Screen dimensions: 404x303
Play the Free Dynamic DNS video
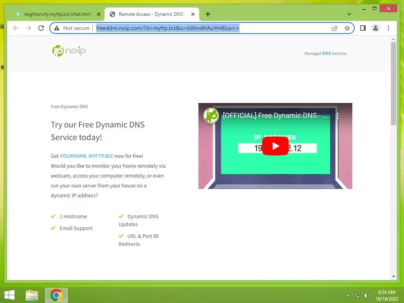click(275, 146)
